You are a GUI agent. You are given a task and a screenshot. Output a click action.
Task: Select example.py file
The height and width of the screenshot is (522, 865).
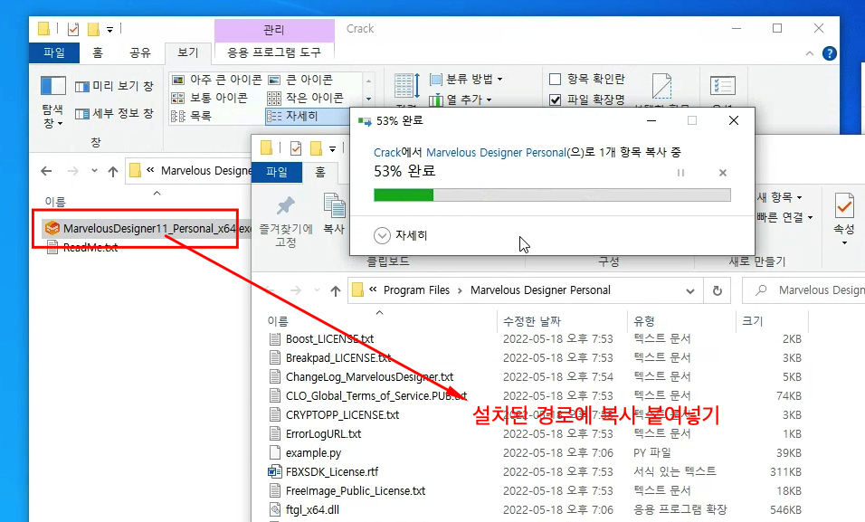[313, 453]
